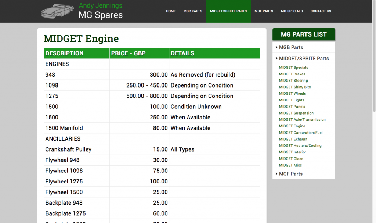
Task: Open the MIDGET Interior sidebar link
Action: (293, 152)
